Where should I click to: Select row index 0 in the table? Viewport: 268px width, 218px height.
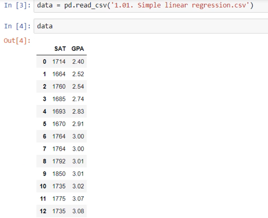pos(45,61)
